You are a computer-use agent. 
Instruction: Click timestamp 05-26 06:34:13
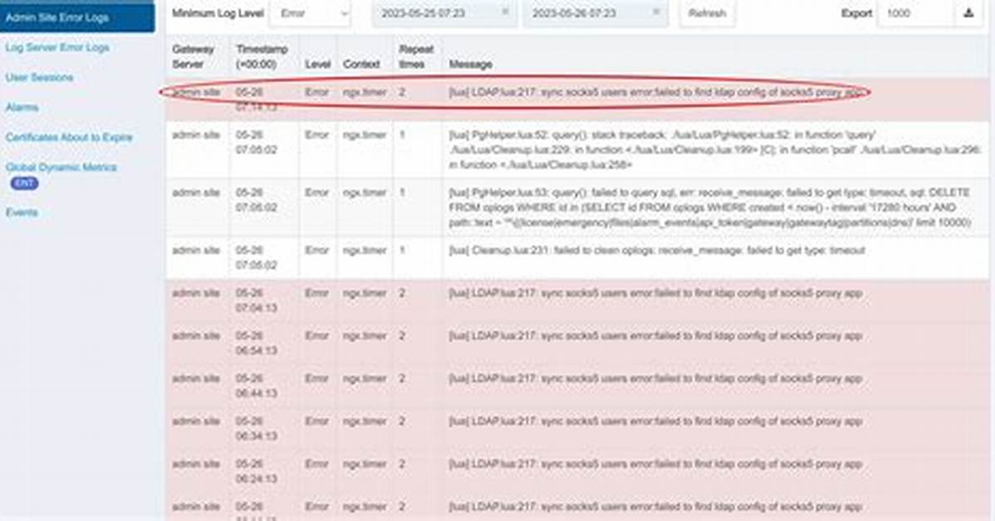tap(257, 428)
